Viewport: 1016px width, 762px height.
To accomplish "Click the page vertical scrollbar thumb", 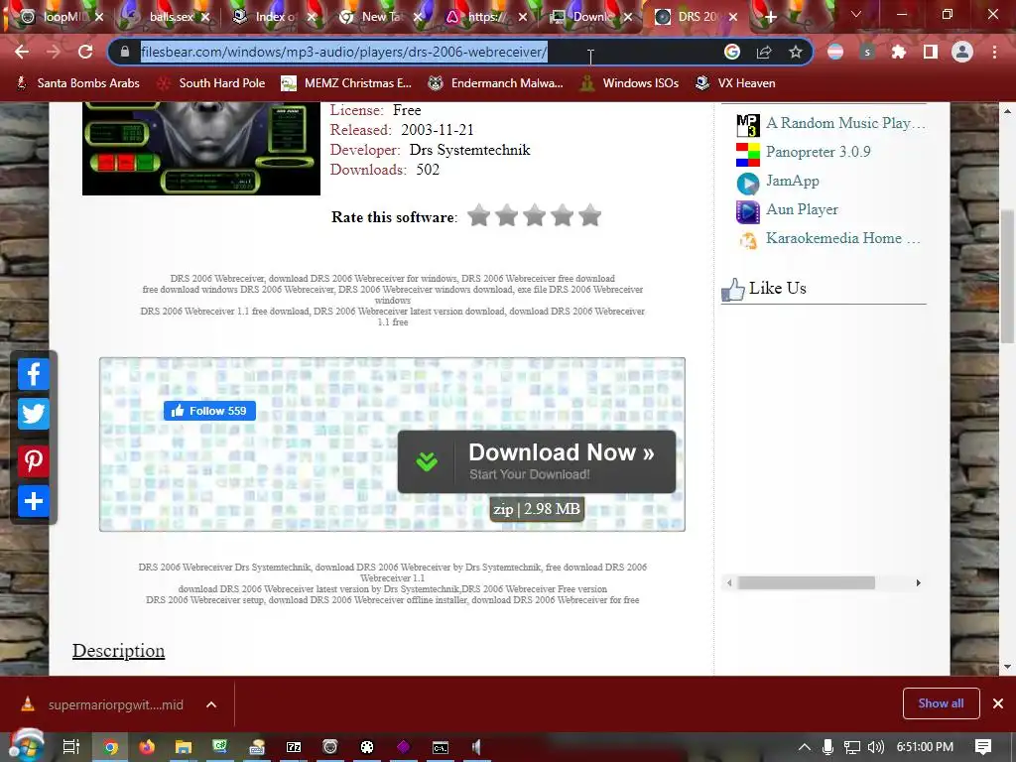I will click(x=1008, y=277).
